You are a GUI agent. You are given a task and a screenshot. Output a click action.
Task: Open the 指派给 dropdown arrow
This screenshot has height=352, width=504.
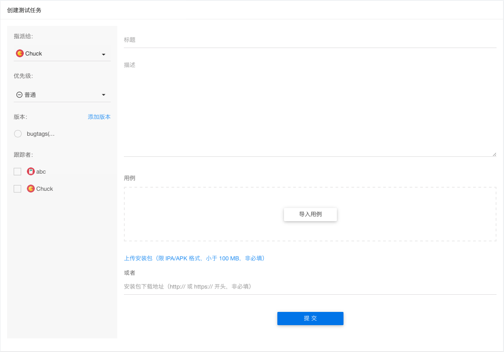[x=104, y=54]
